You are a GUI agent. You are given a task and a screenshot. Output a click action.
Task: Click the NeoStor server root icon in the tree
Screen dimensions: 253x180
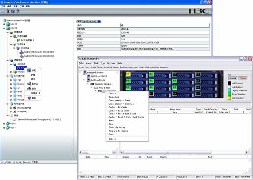tap(5, 21)
